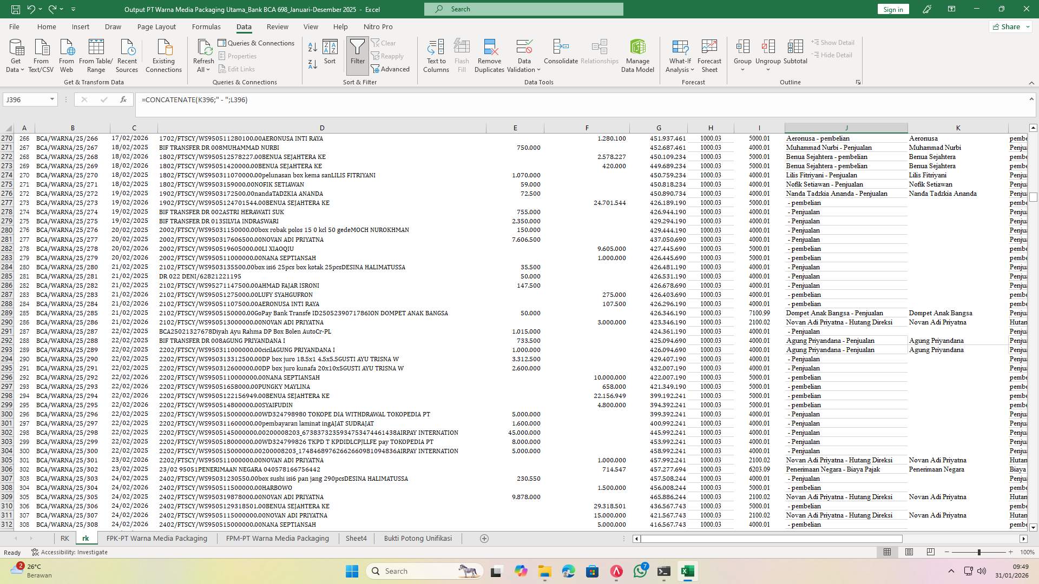Screen dimensions: 1039x584
Task: Click the Relationships icon
Action: (x=599, y=54)
